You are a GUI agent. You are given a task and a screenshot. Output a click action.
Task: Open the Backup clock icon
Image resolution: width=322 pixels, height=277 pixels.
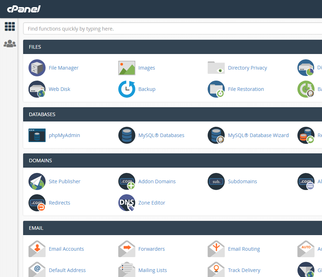[127, 89]
